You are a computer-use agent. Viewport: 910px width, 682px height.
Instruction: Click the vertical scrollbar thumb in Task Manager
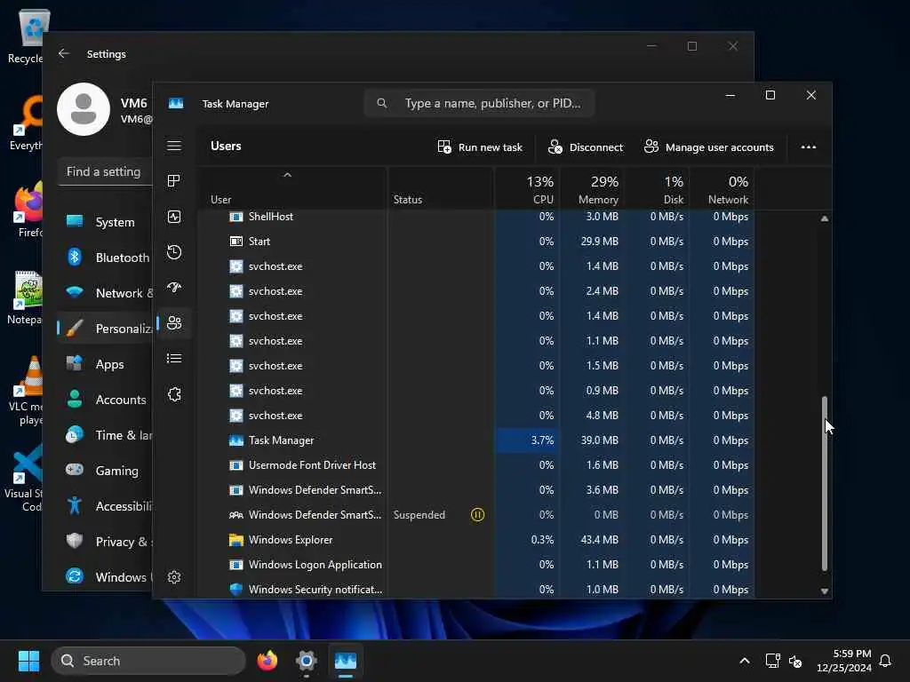(824, 482)
